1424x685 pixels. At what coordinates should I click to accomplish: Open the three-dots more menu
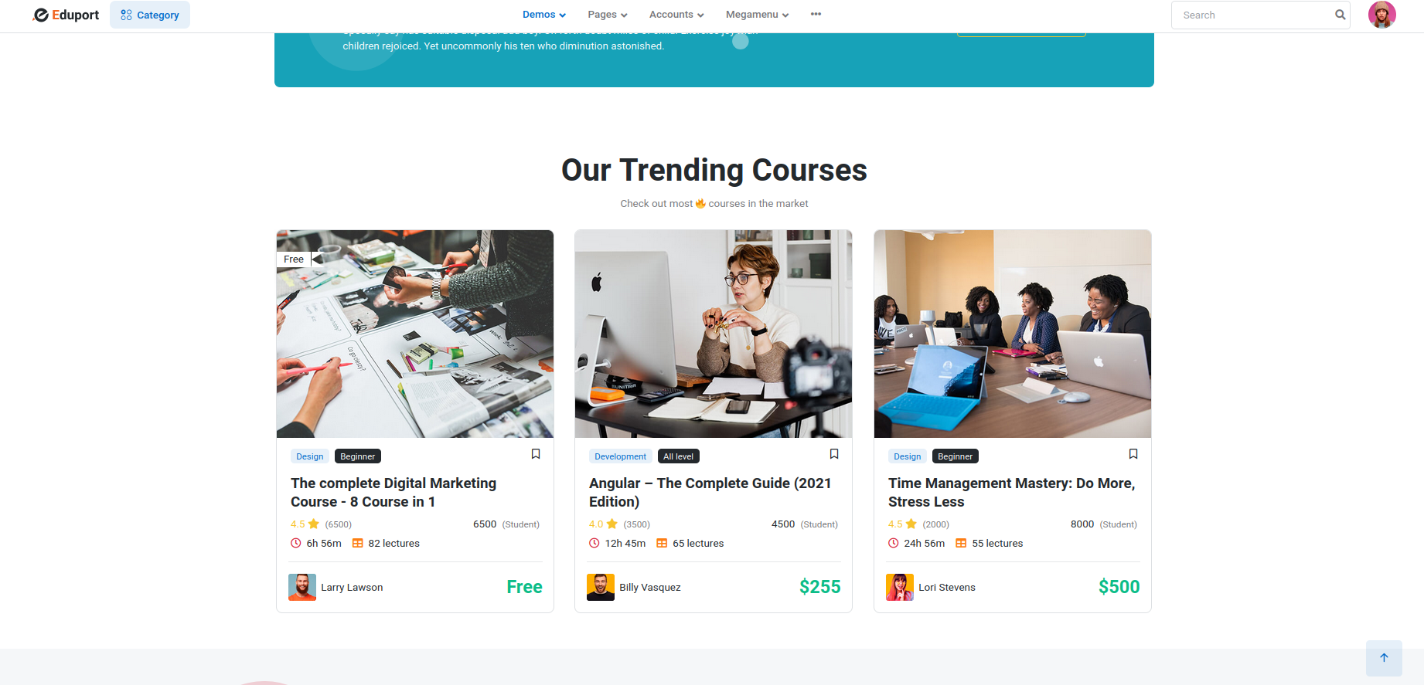coord(816,15)
